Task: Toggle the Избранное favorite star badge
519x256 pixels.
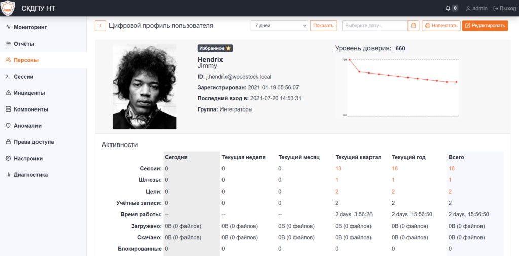Action: [215, 48]
